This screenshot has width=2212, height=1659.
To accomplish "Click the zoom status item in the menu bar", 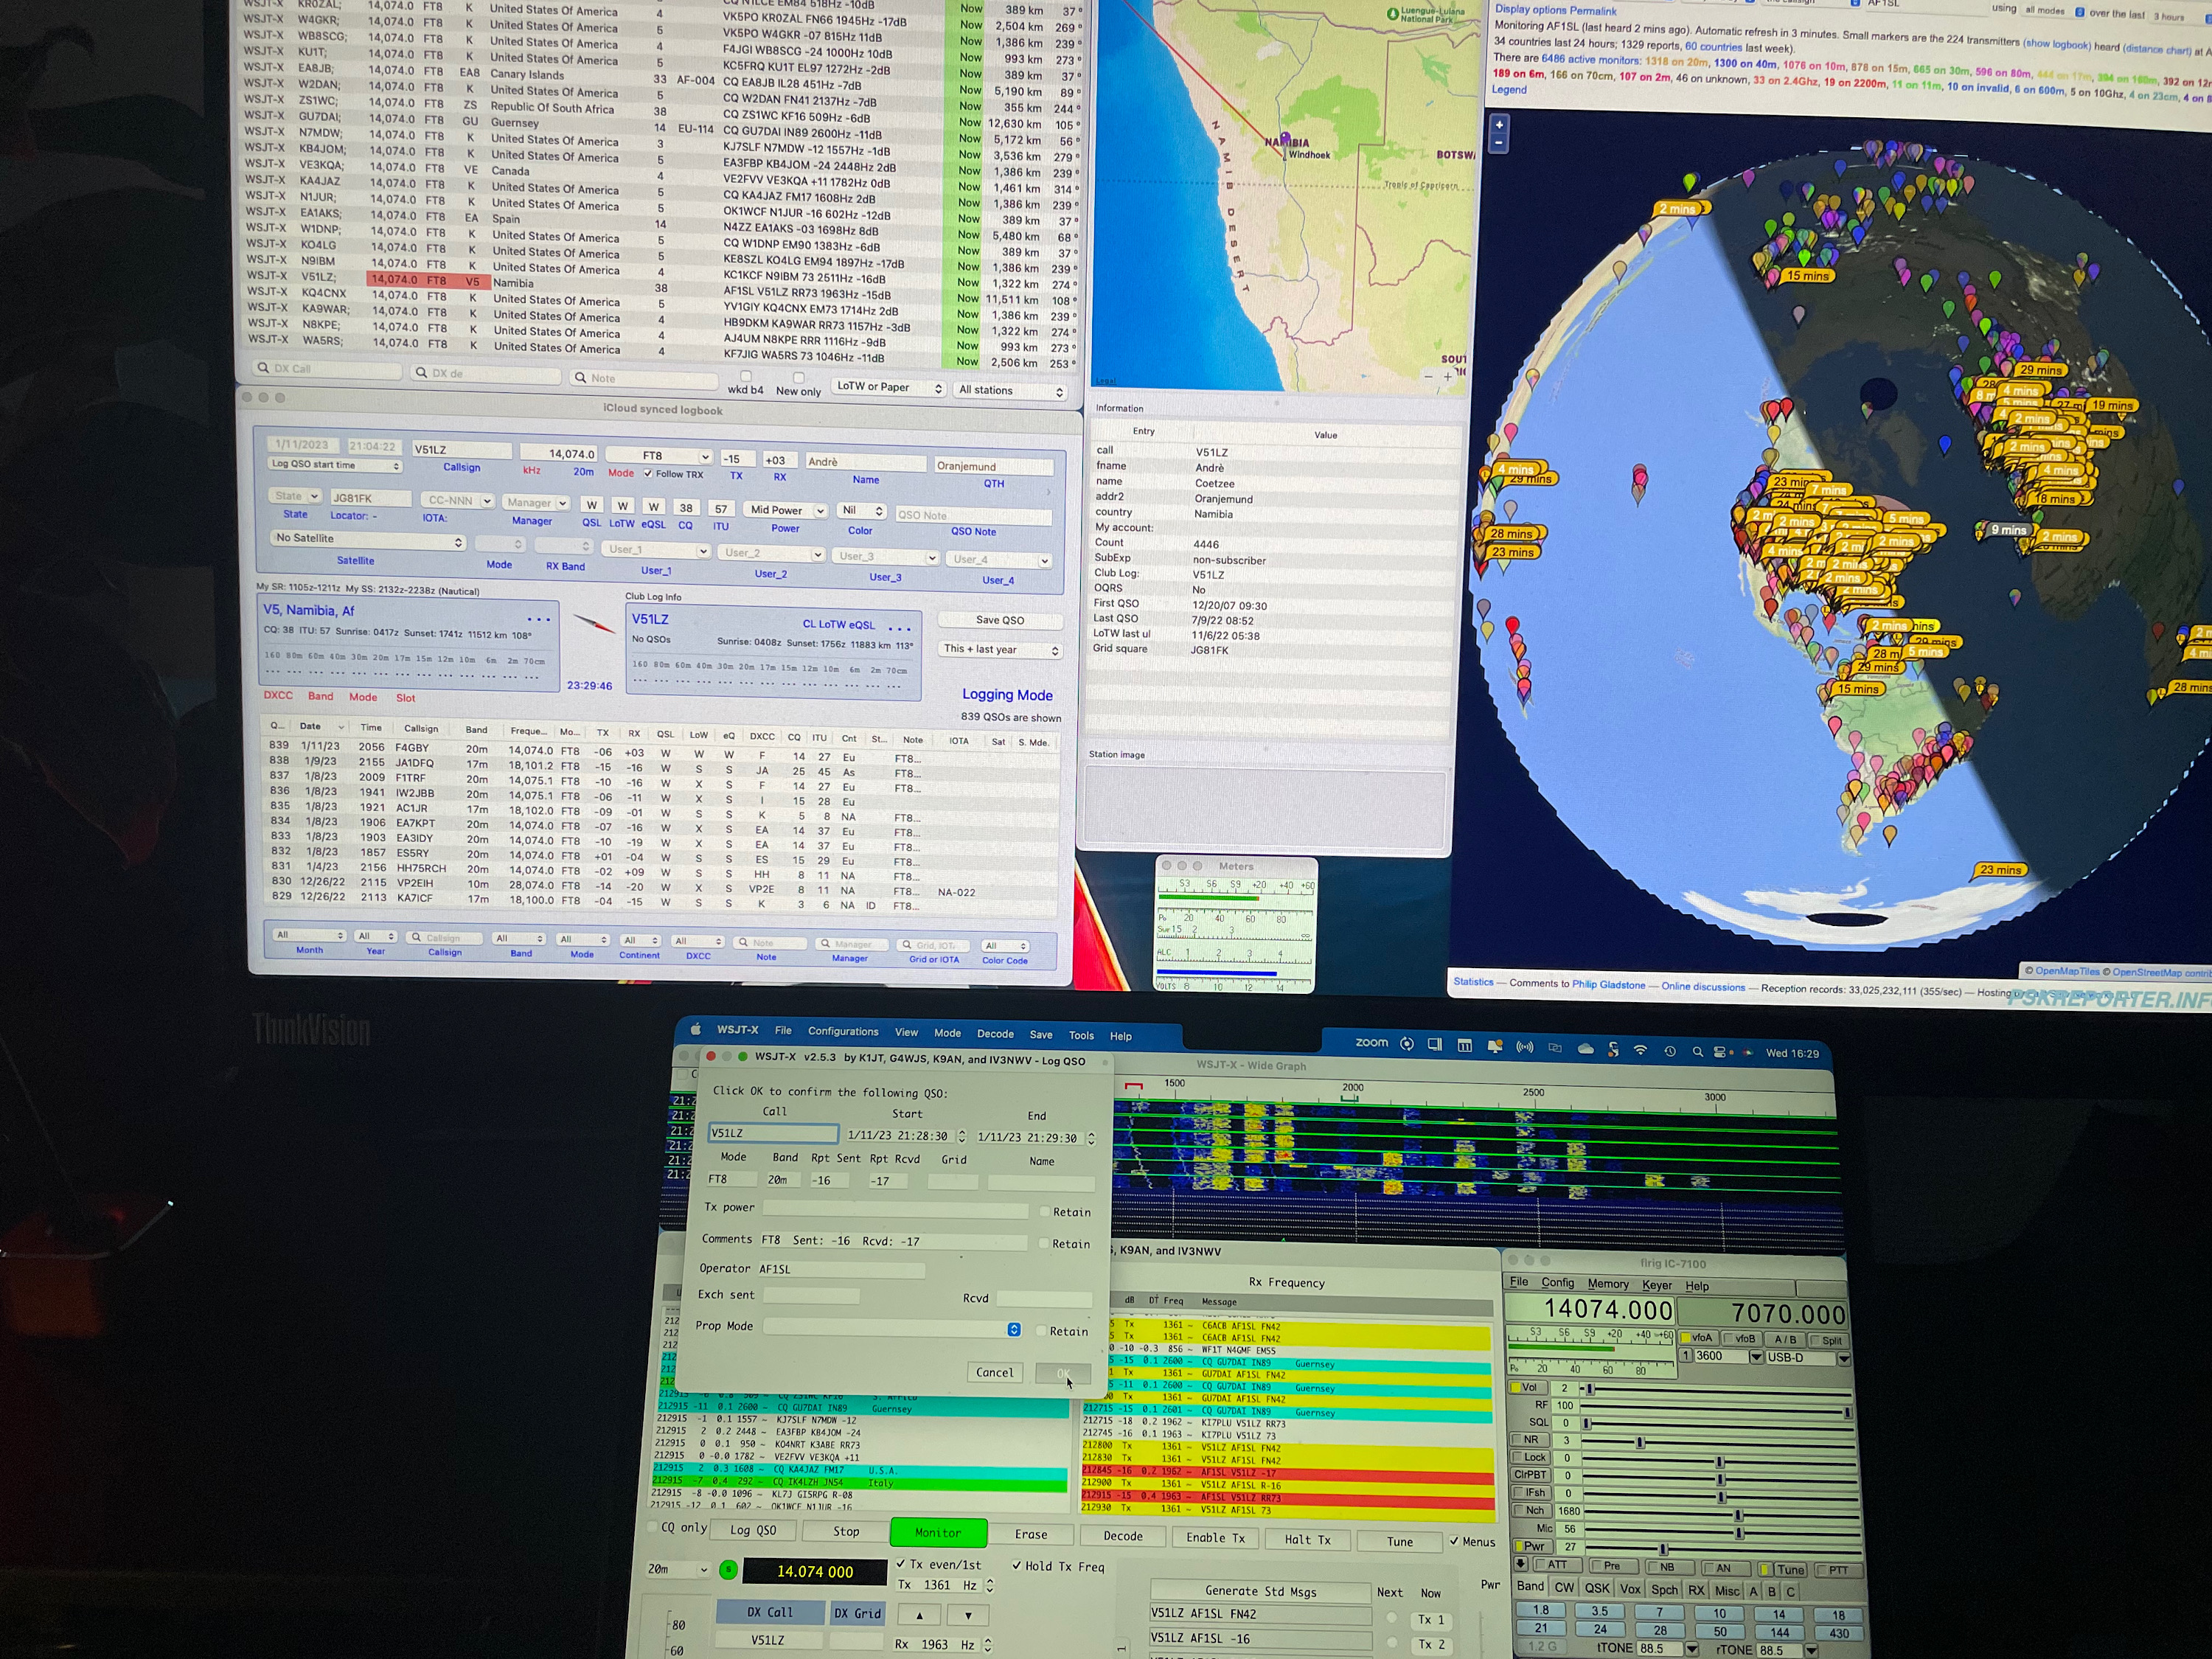I will point(1371,1042).
